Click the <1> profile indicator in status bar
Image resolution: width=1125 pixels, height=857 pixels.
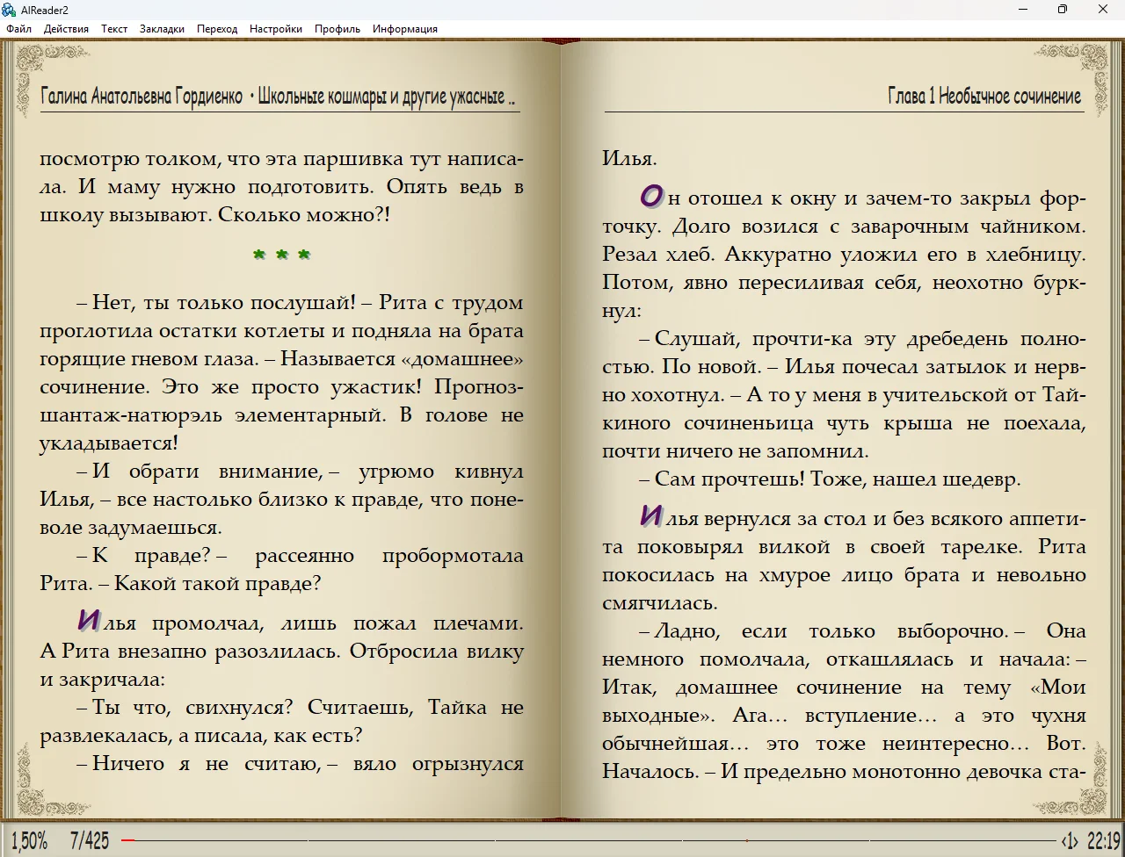tap(1070, 841)
